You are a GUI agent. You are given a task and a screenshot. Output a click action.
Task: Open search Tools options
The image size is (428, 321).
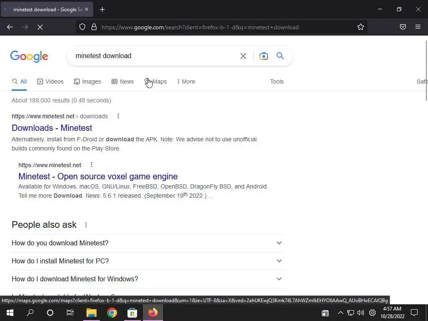pyautogui.click(x=277, y=82)
